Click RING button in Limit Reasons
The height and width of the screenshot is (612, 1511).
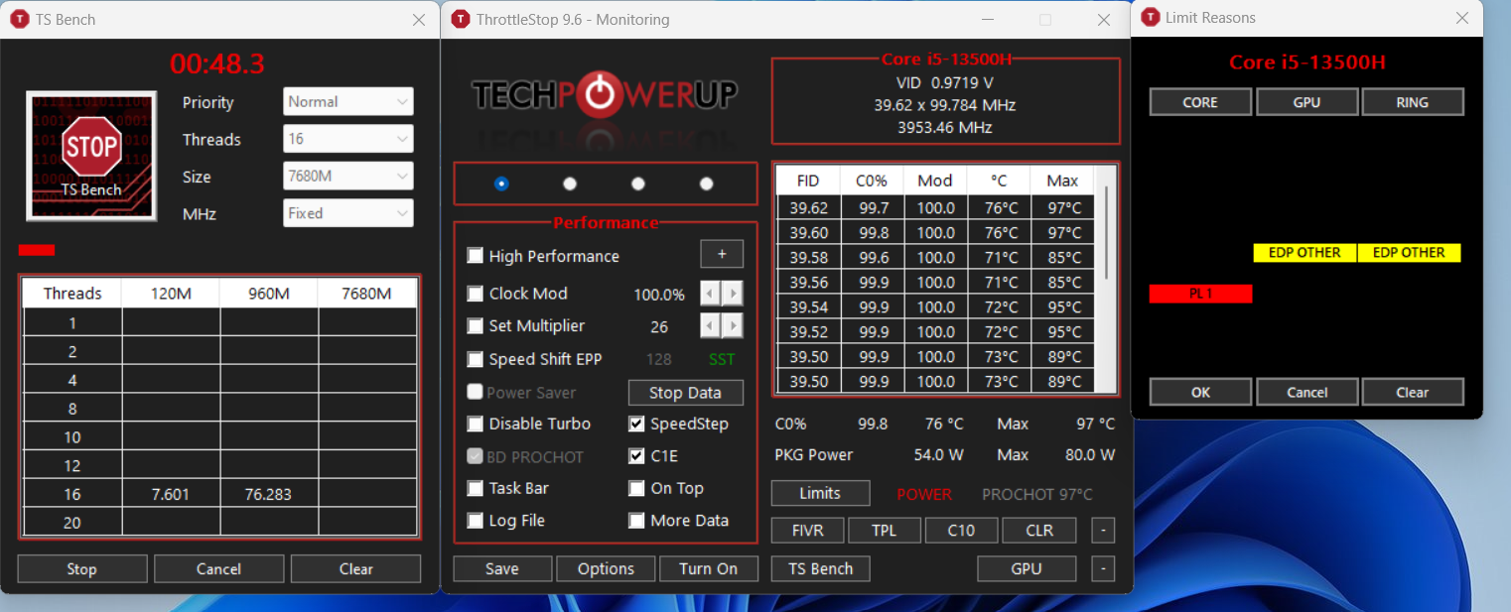pos(1413,102)
